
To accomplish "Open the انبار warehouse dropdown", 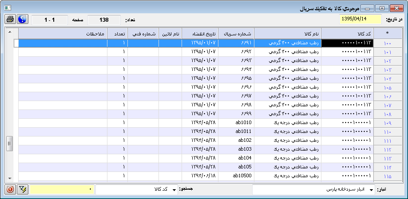I will pos(371,190).
